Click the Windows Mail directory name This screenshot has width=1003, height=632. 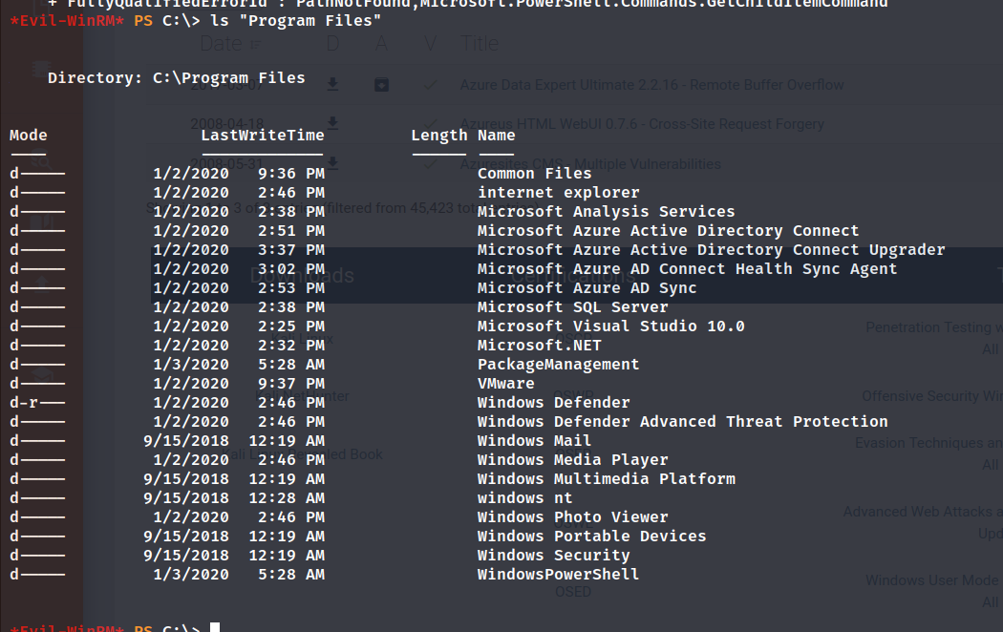[x=534, y=441]
